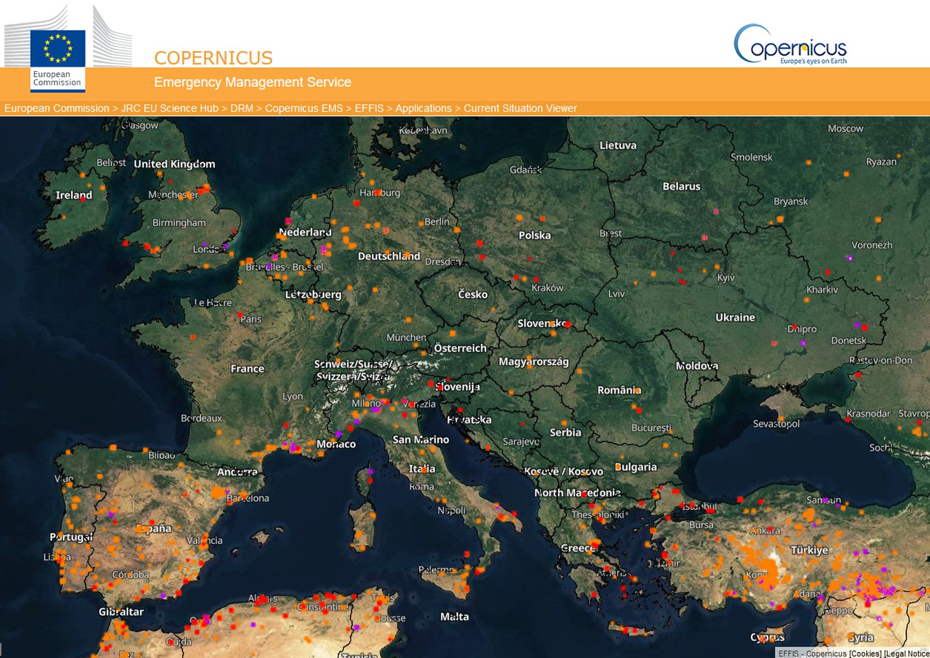This screenshot has width=930, height=658.
Task: Click the Ireland map label
Action: pos(74,195)
